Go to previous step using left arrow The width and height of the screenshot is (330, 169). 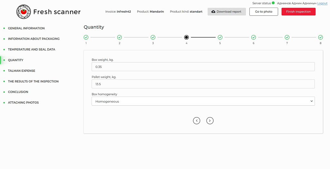[x=197, y=121]
